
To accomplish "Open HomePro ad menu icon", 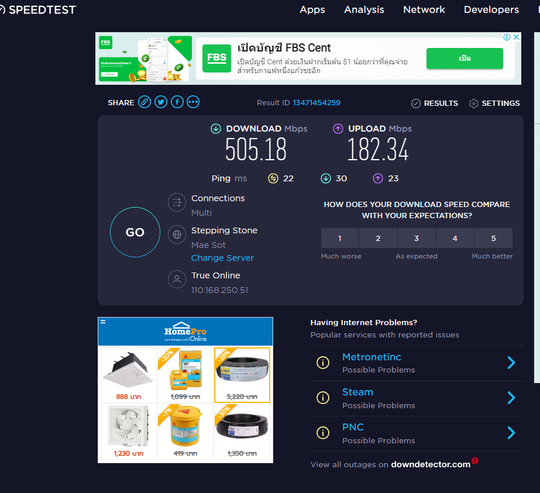I will [103, 322].
